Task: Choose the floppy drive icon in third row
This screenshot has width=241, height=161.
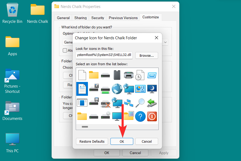Action: [94, 101]
